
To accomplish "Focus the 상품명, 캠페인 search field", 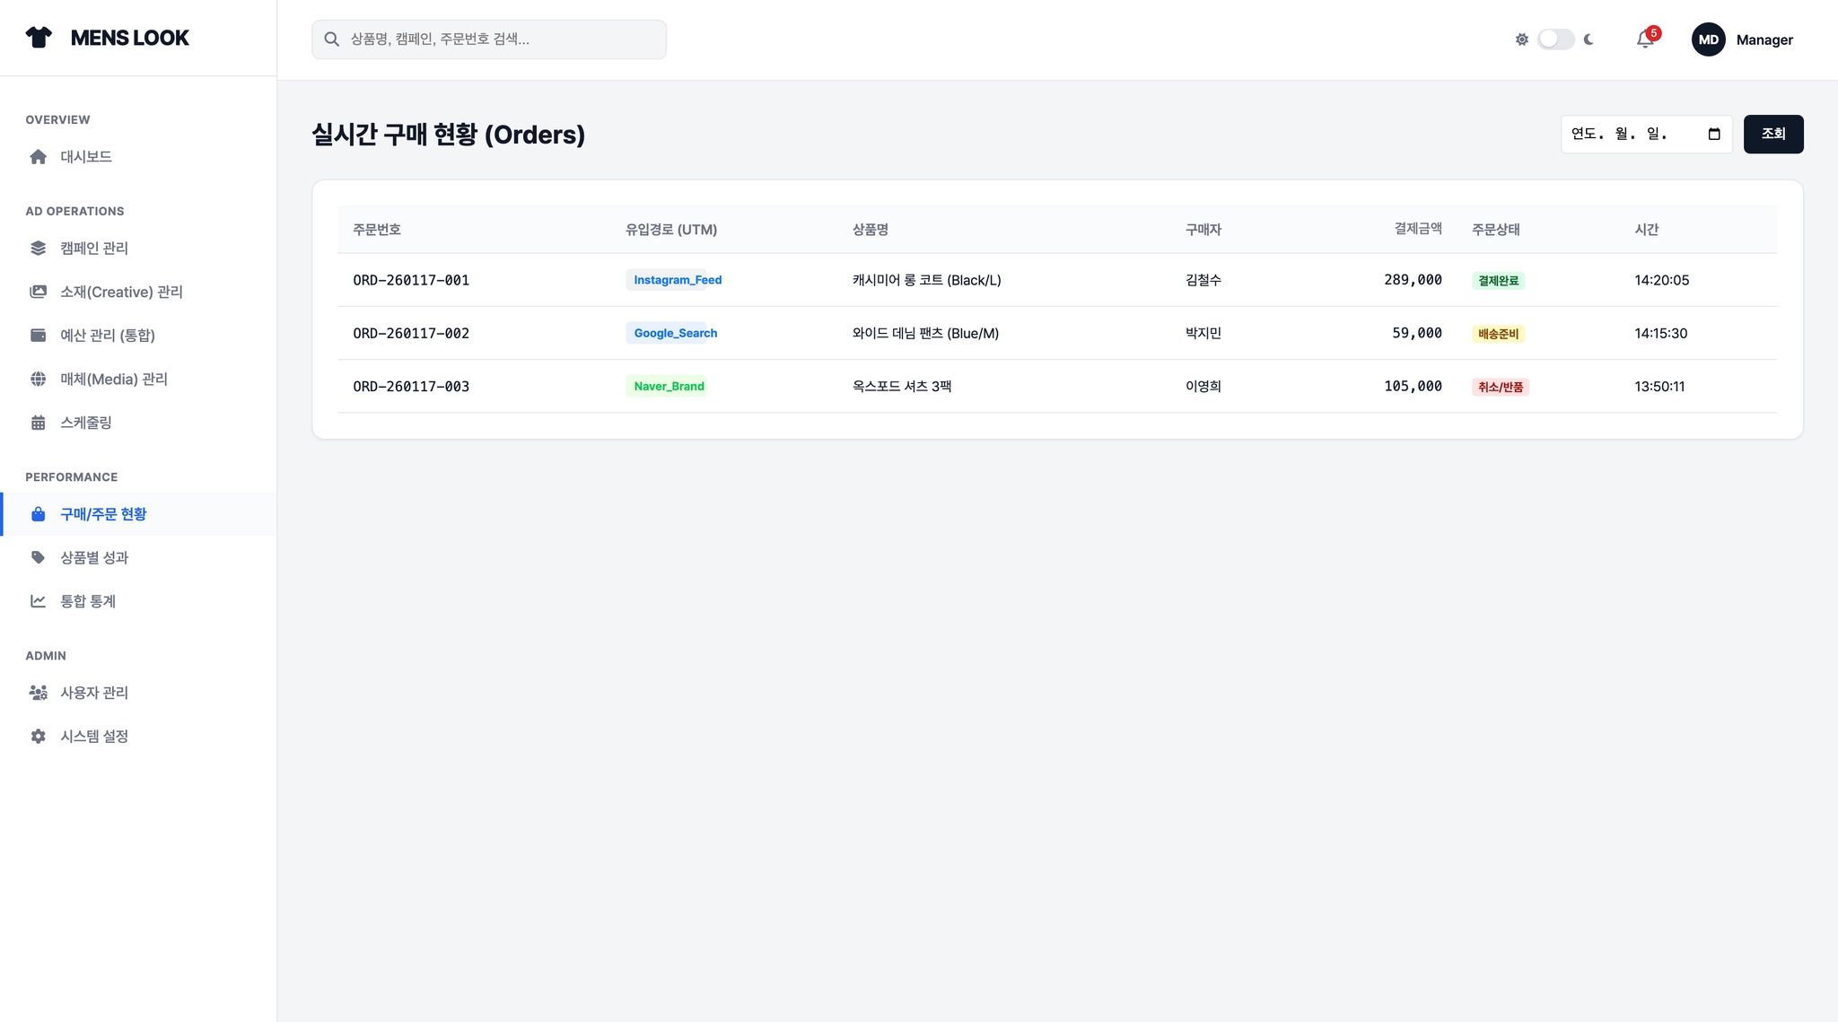I will [x=503, y=39].
